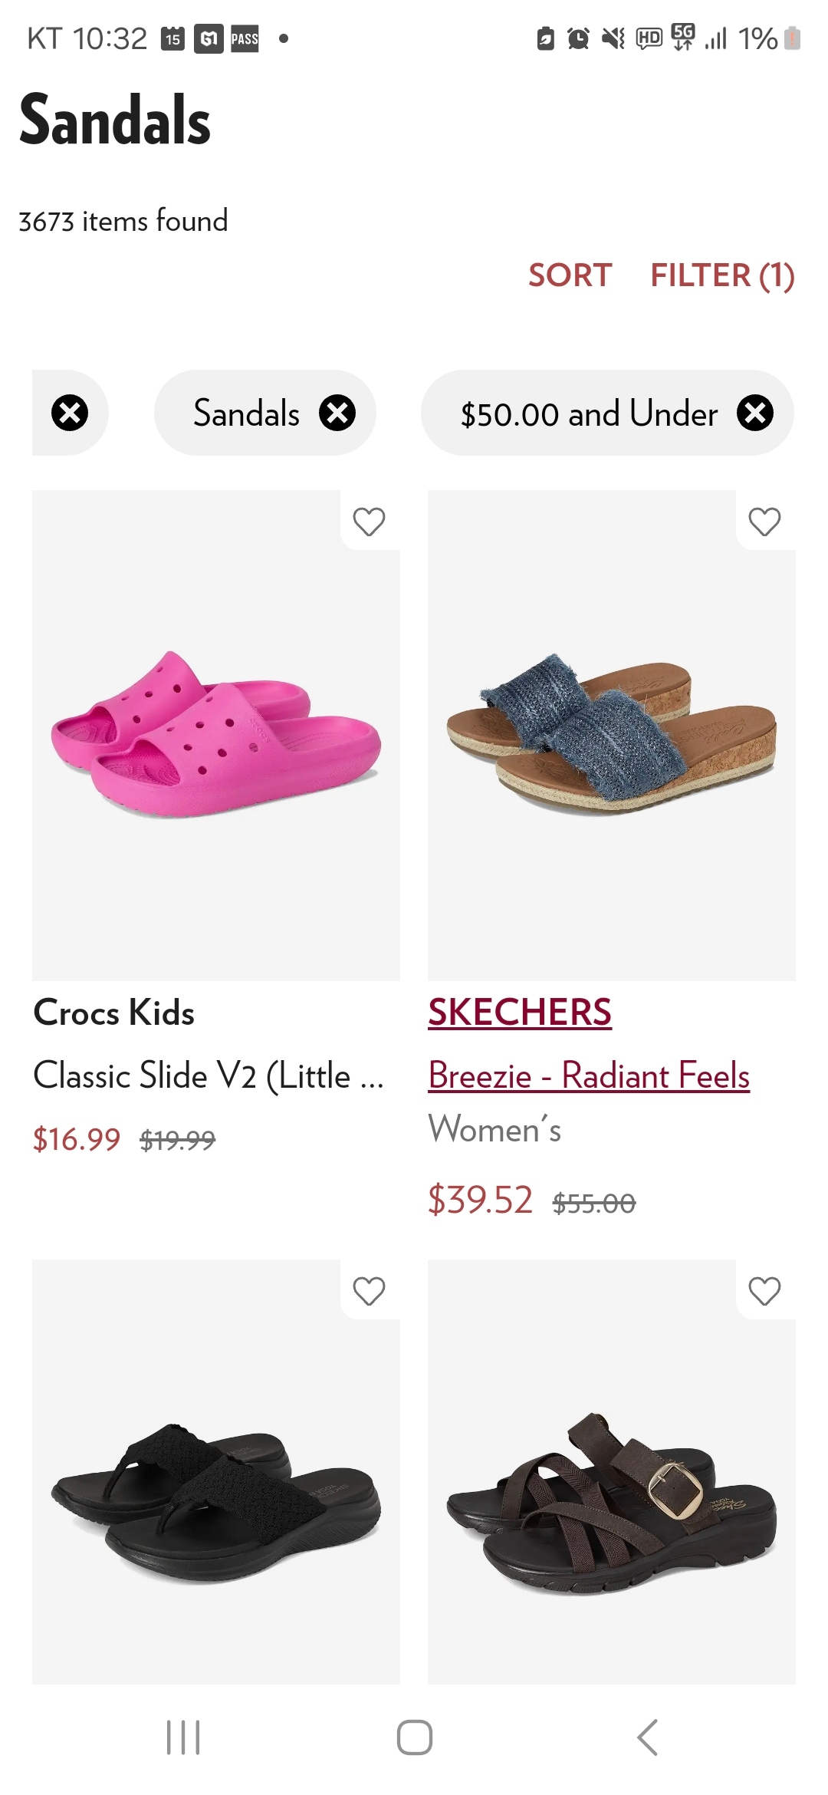Favorite the Skechers Breezie sandal
Screen dimensions: 828x1795
[764, 522]
